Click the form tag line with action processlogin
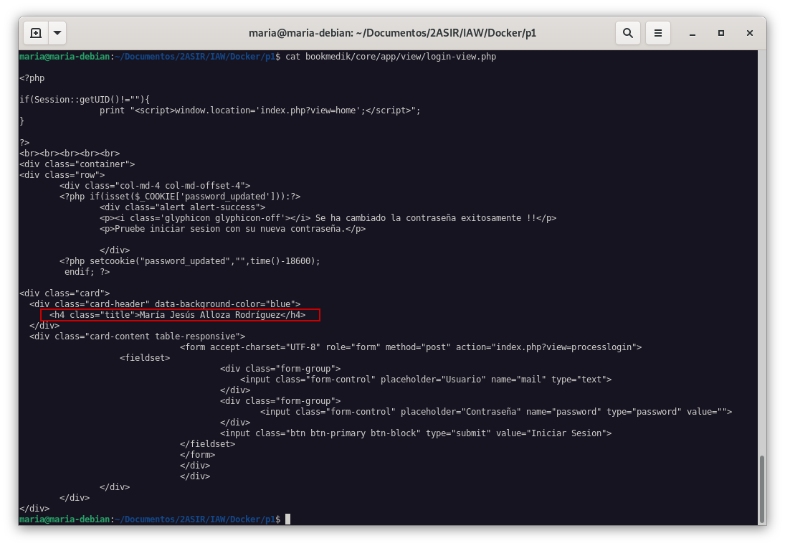This screenshot has height=546, width=785. pos(410,347)
